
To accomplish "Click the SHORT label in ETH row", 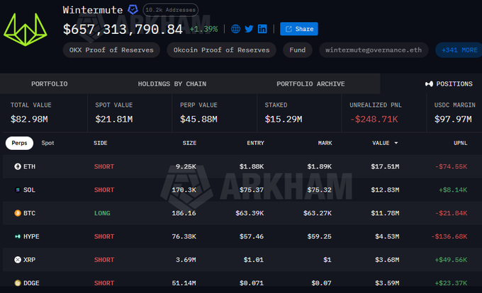I will 104,166.
